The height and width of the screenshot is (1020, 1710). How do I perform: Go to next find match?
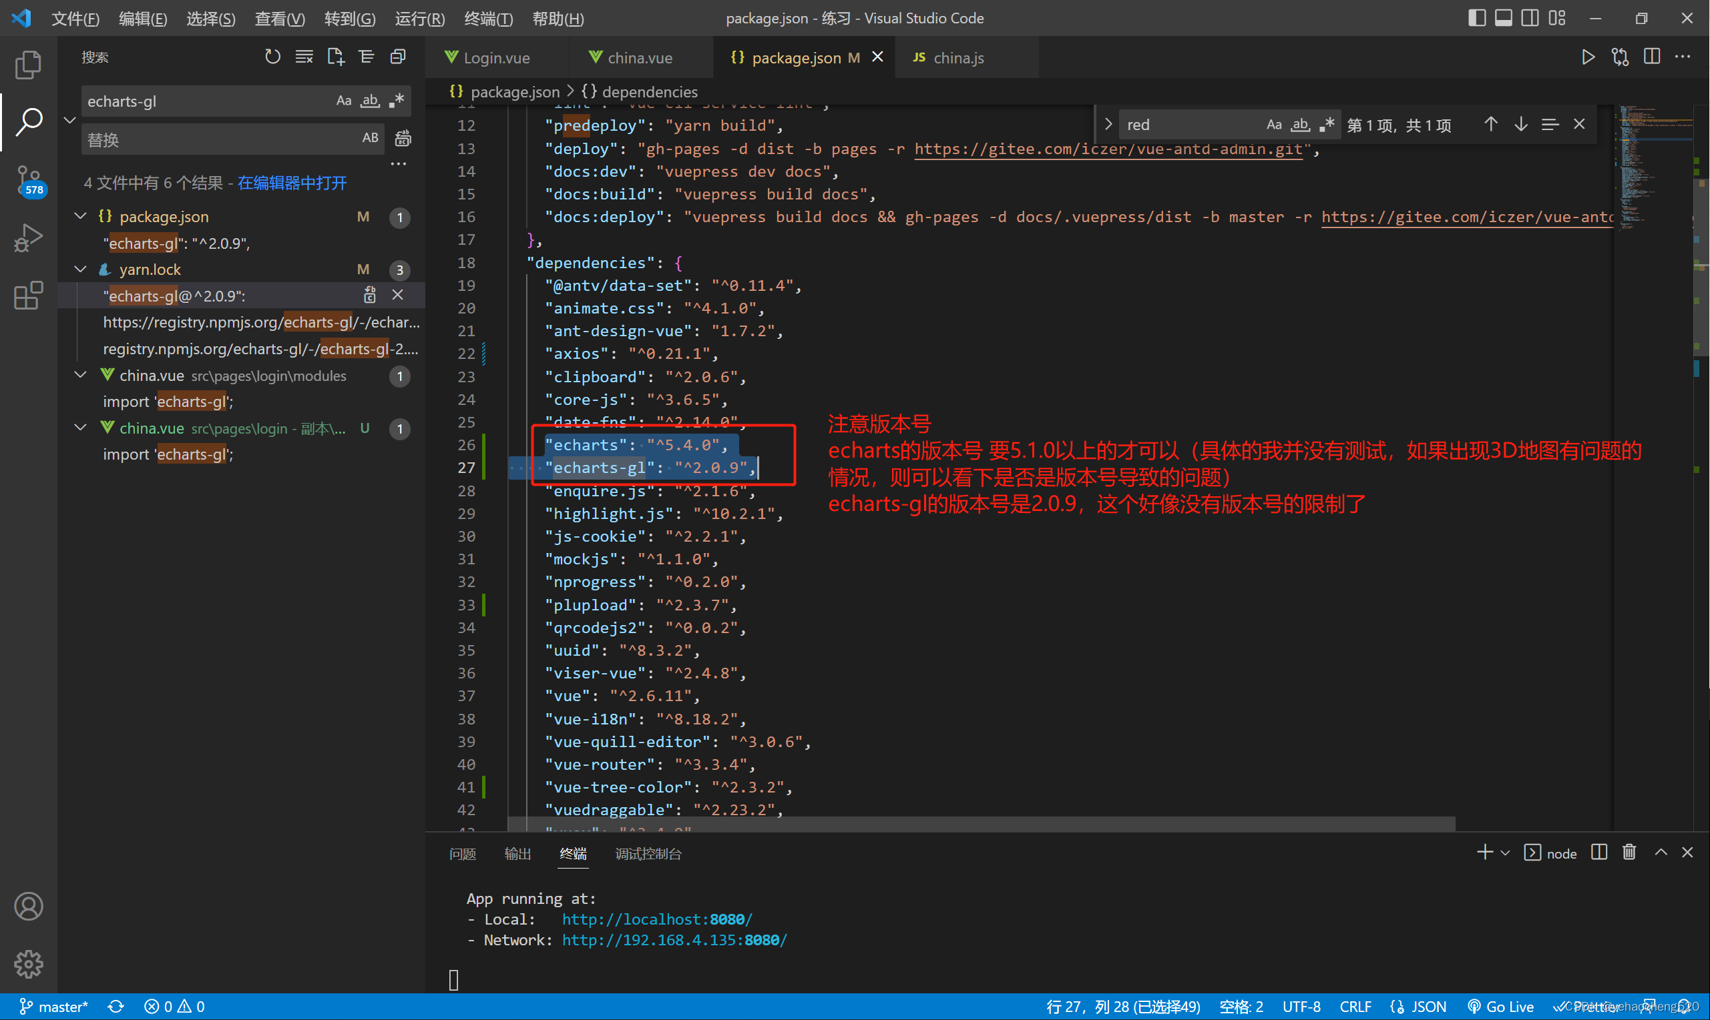(1521, 124)
